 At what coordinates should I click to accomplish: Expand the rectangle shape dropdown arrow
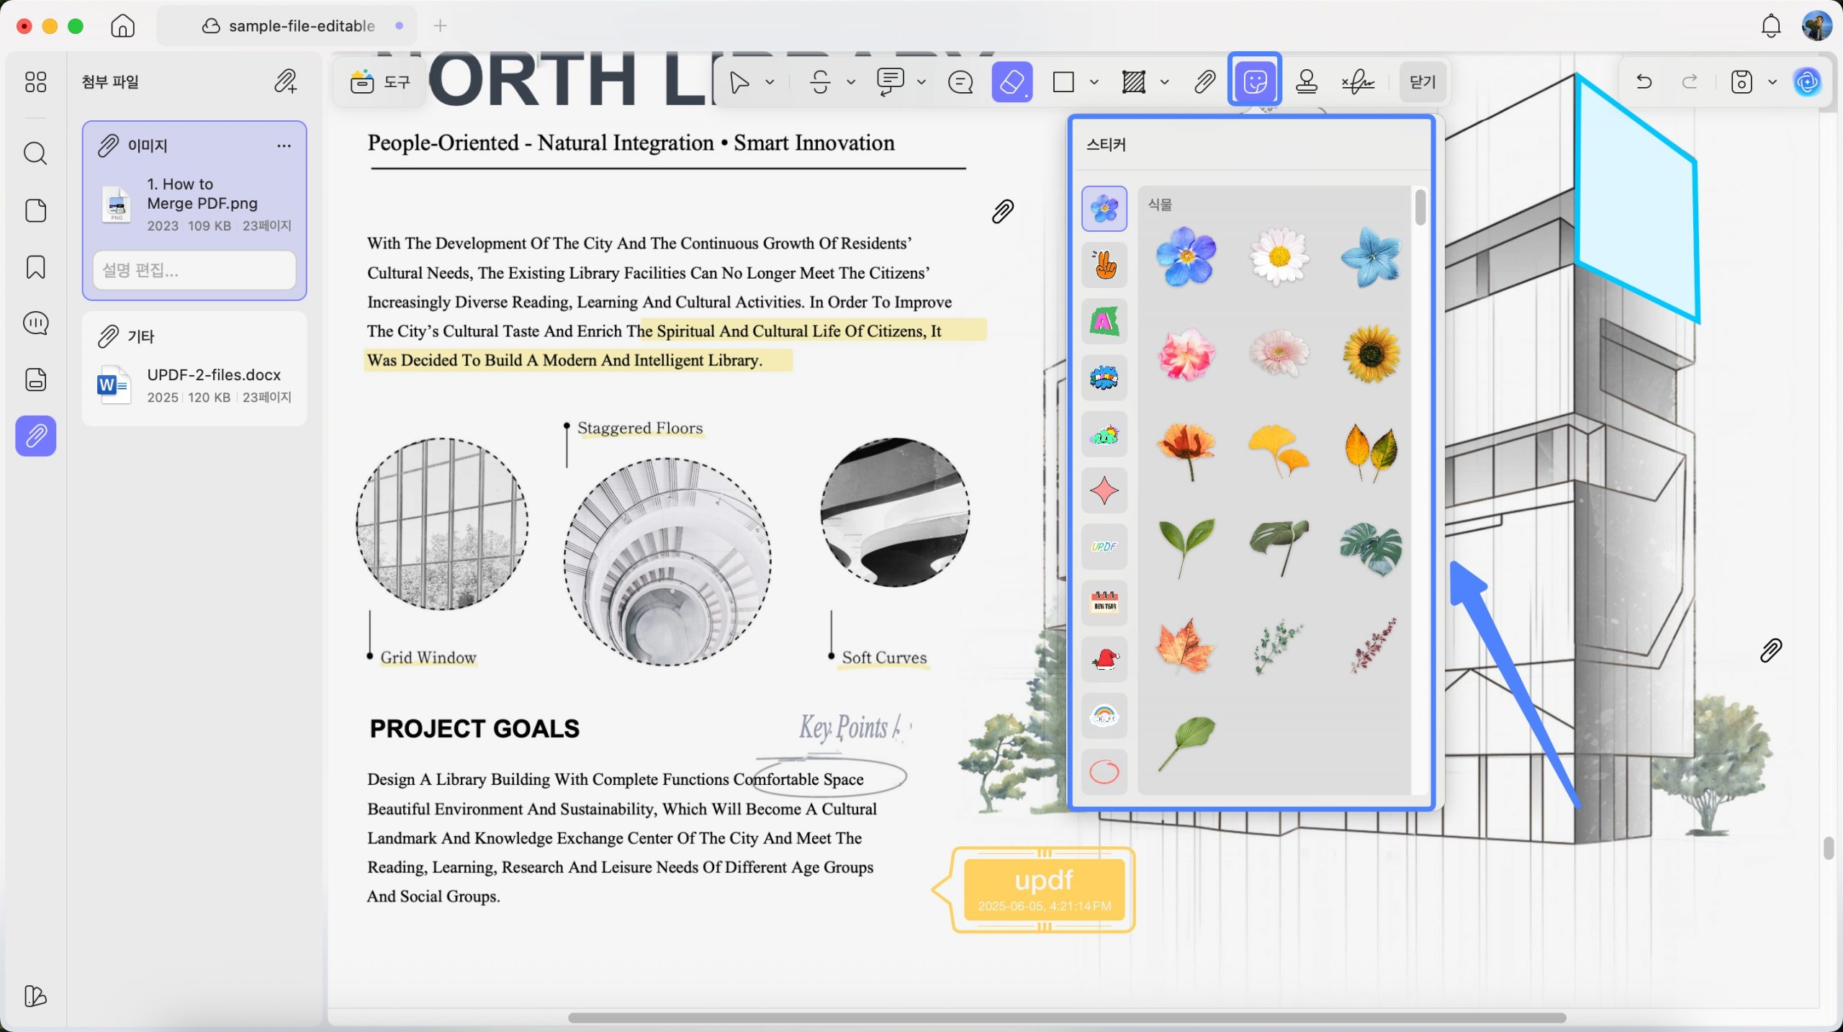tap(1094, 82)
